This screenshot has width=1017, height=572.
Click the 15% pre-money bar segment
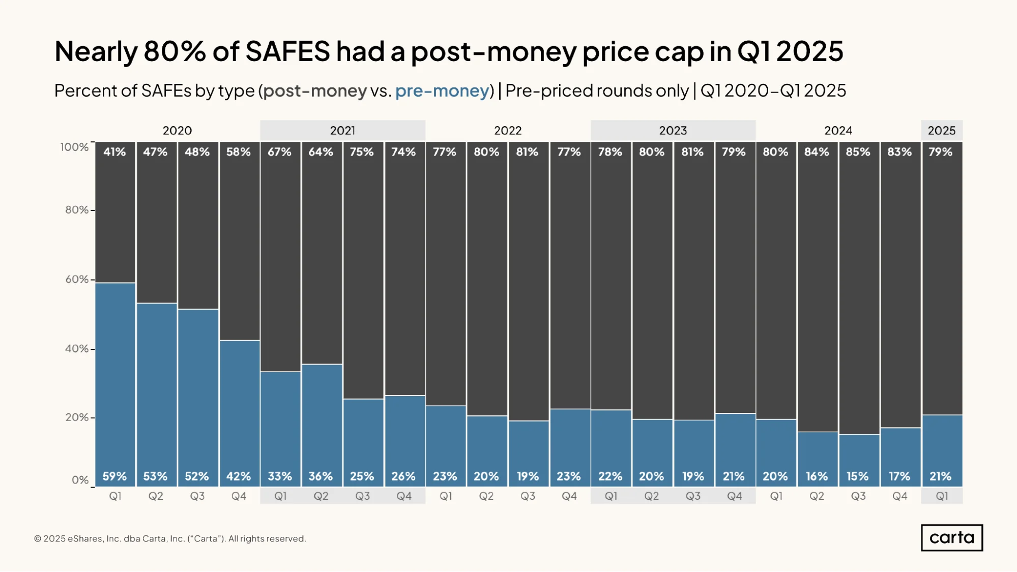click(x=859, y=460)
